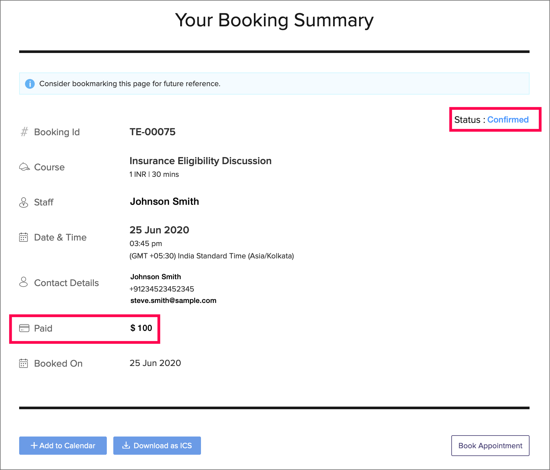The image size is (550, 470).
Task: Click the person icon beside Staff
Action: point(24,202)
